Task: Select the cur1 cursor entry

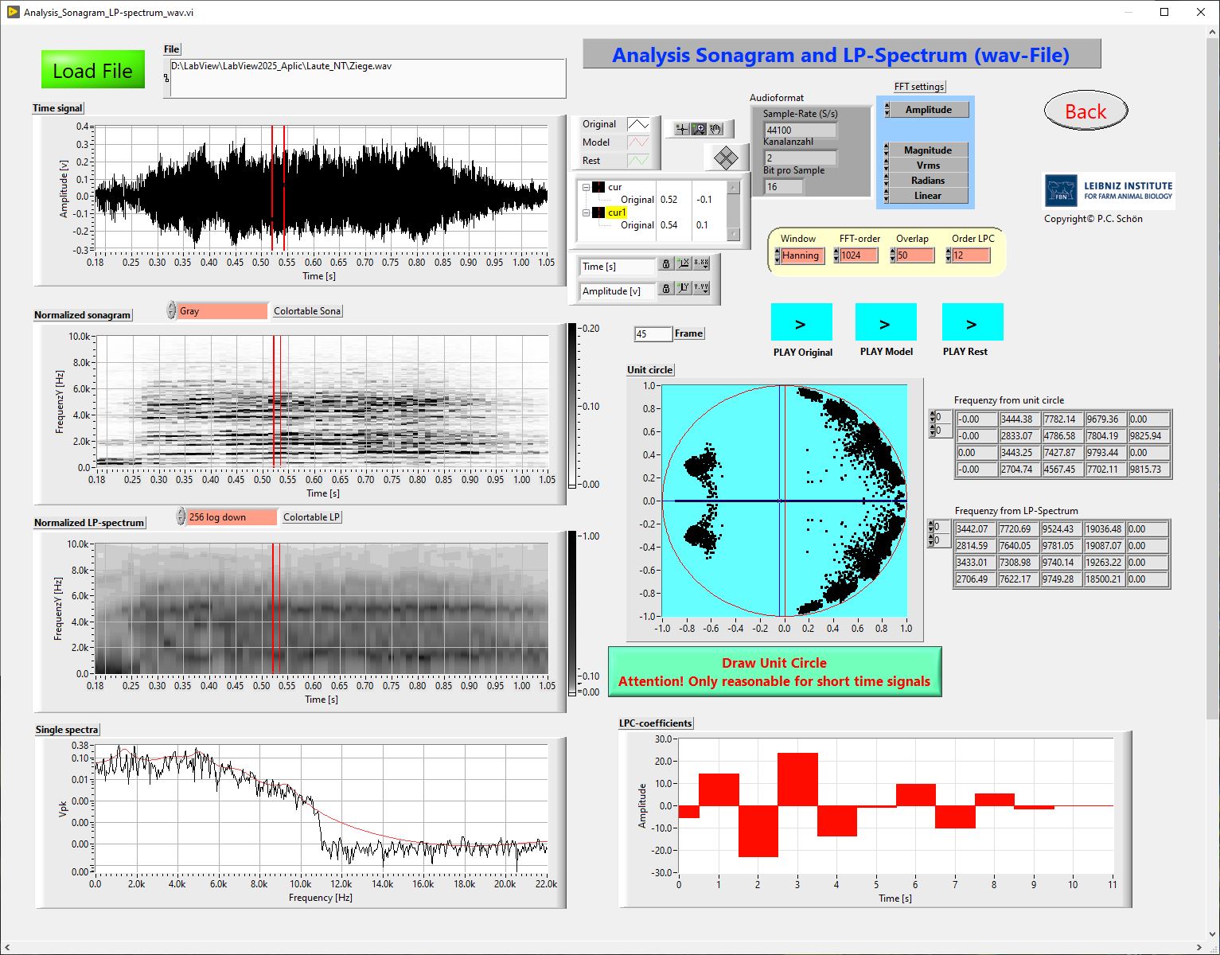Action: click(617, 212)
